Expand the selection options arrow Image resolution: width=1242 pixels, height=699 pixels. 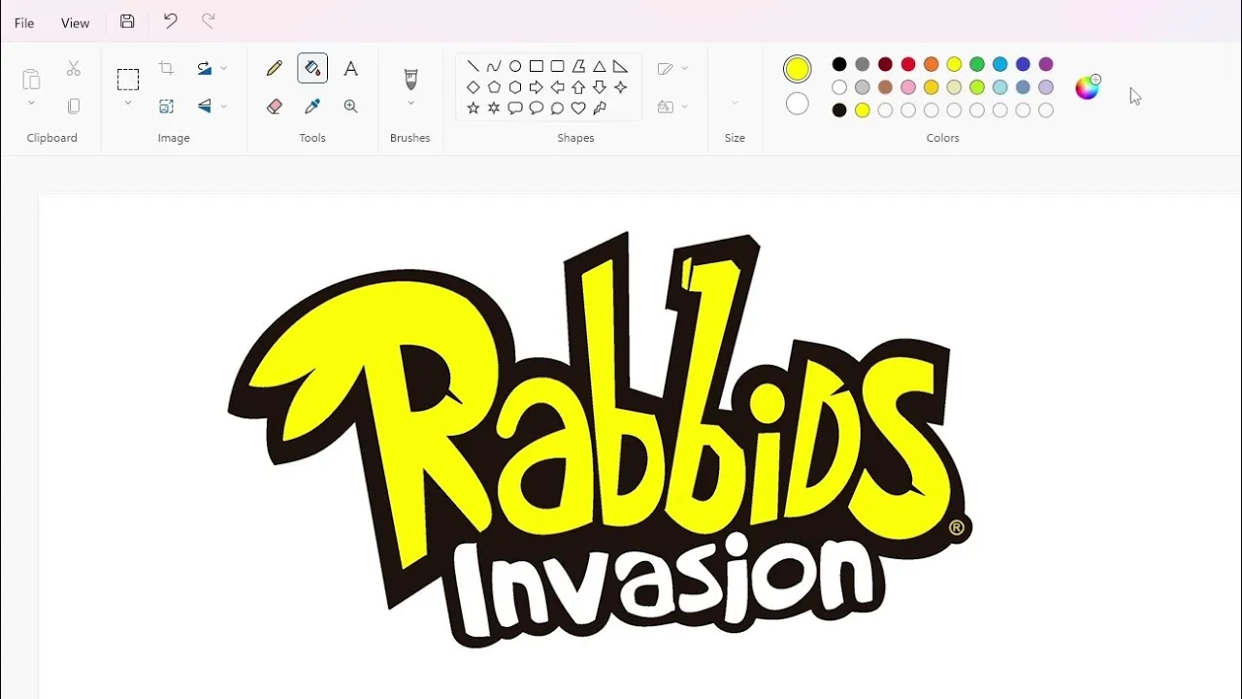[x=128, y=103]
